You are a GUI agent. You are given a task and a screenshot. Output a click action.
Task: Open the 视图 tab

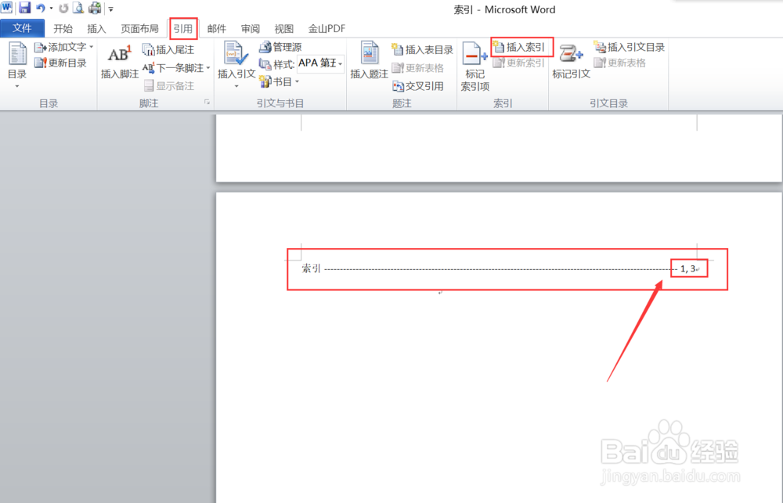click(283, 29)
